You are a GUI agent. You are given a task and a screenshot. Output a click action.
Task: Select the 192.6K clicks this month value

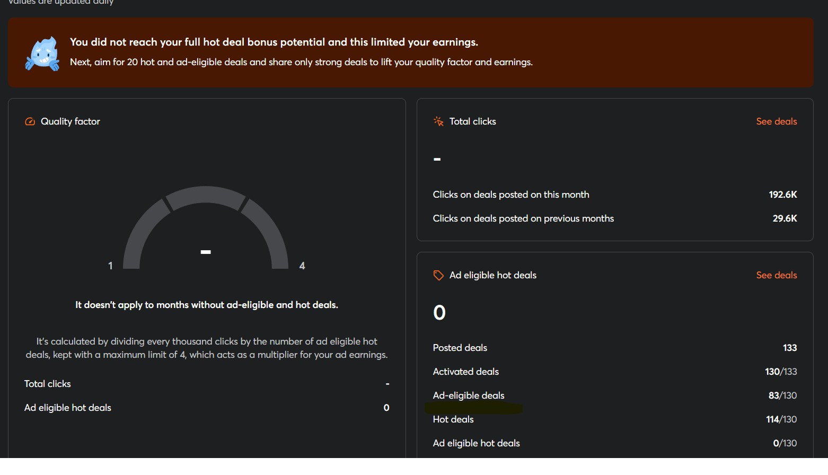pos(782,195)
